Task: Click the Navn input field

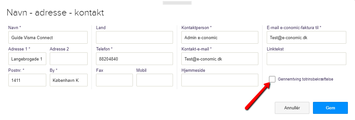Action: (x=48, y=38)
